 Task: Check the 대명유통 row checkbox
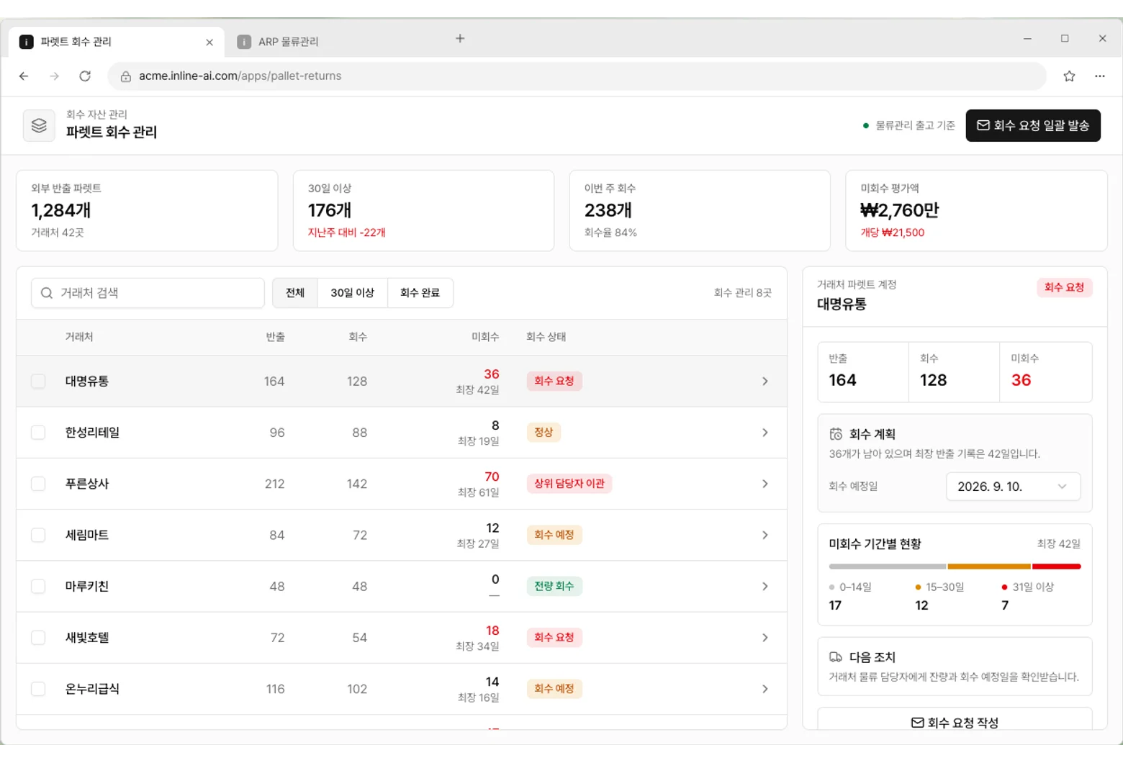click(x=38, y=381)
